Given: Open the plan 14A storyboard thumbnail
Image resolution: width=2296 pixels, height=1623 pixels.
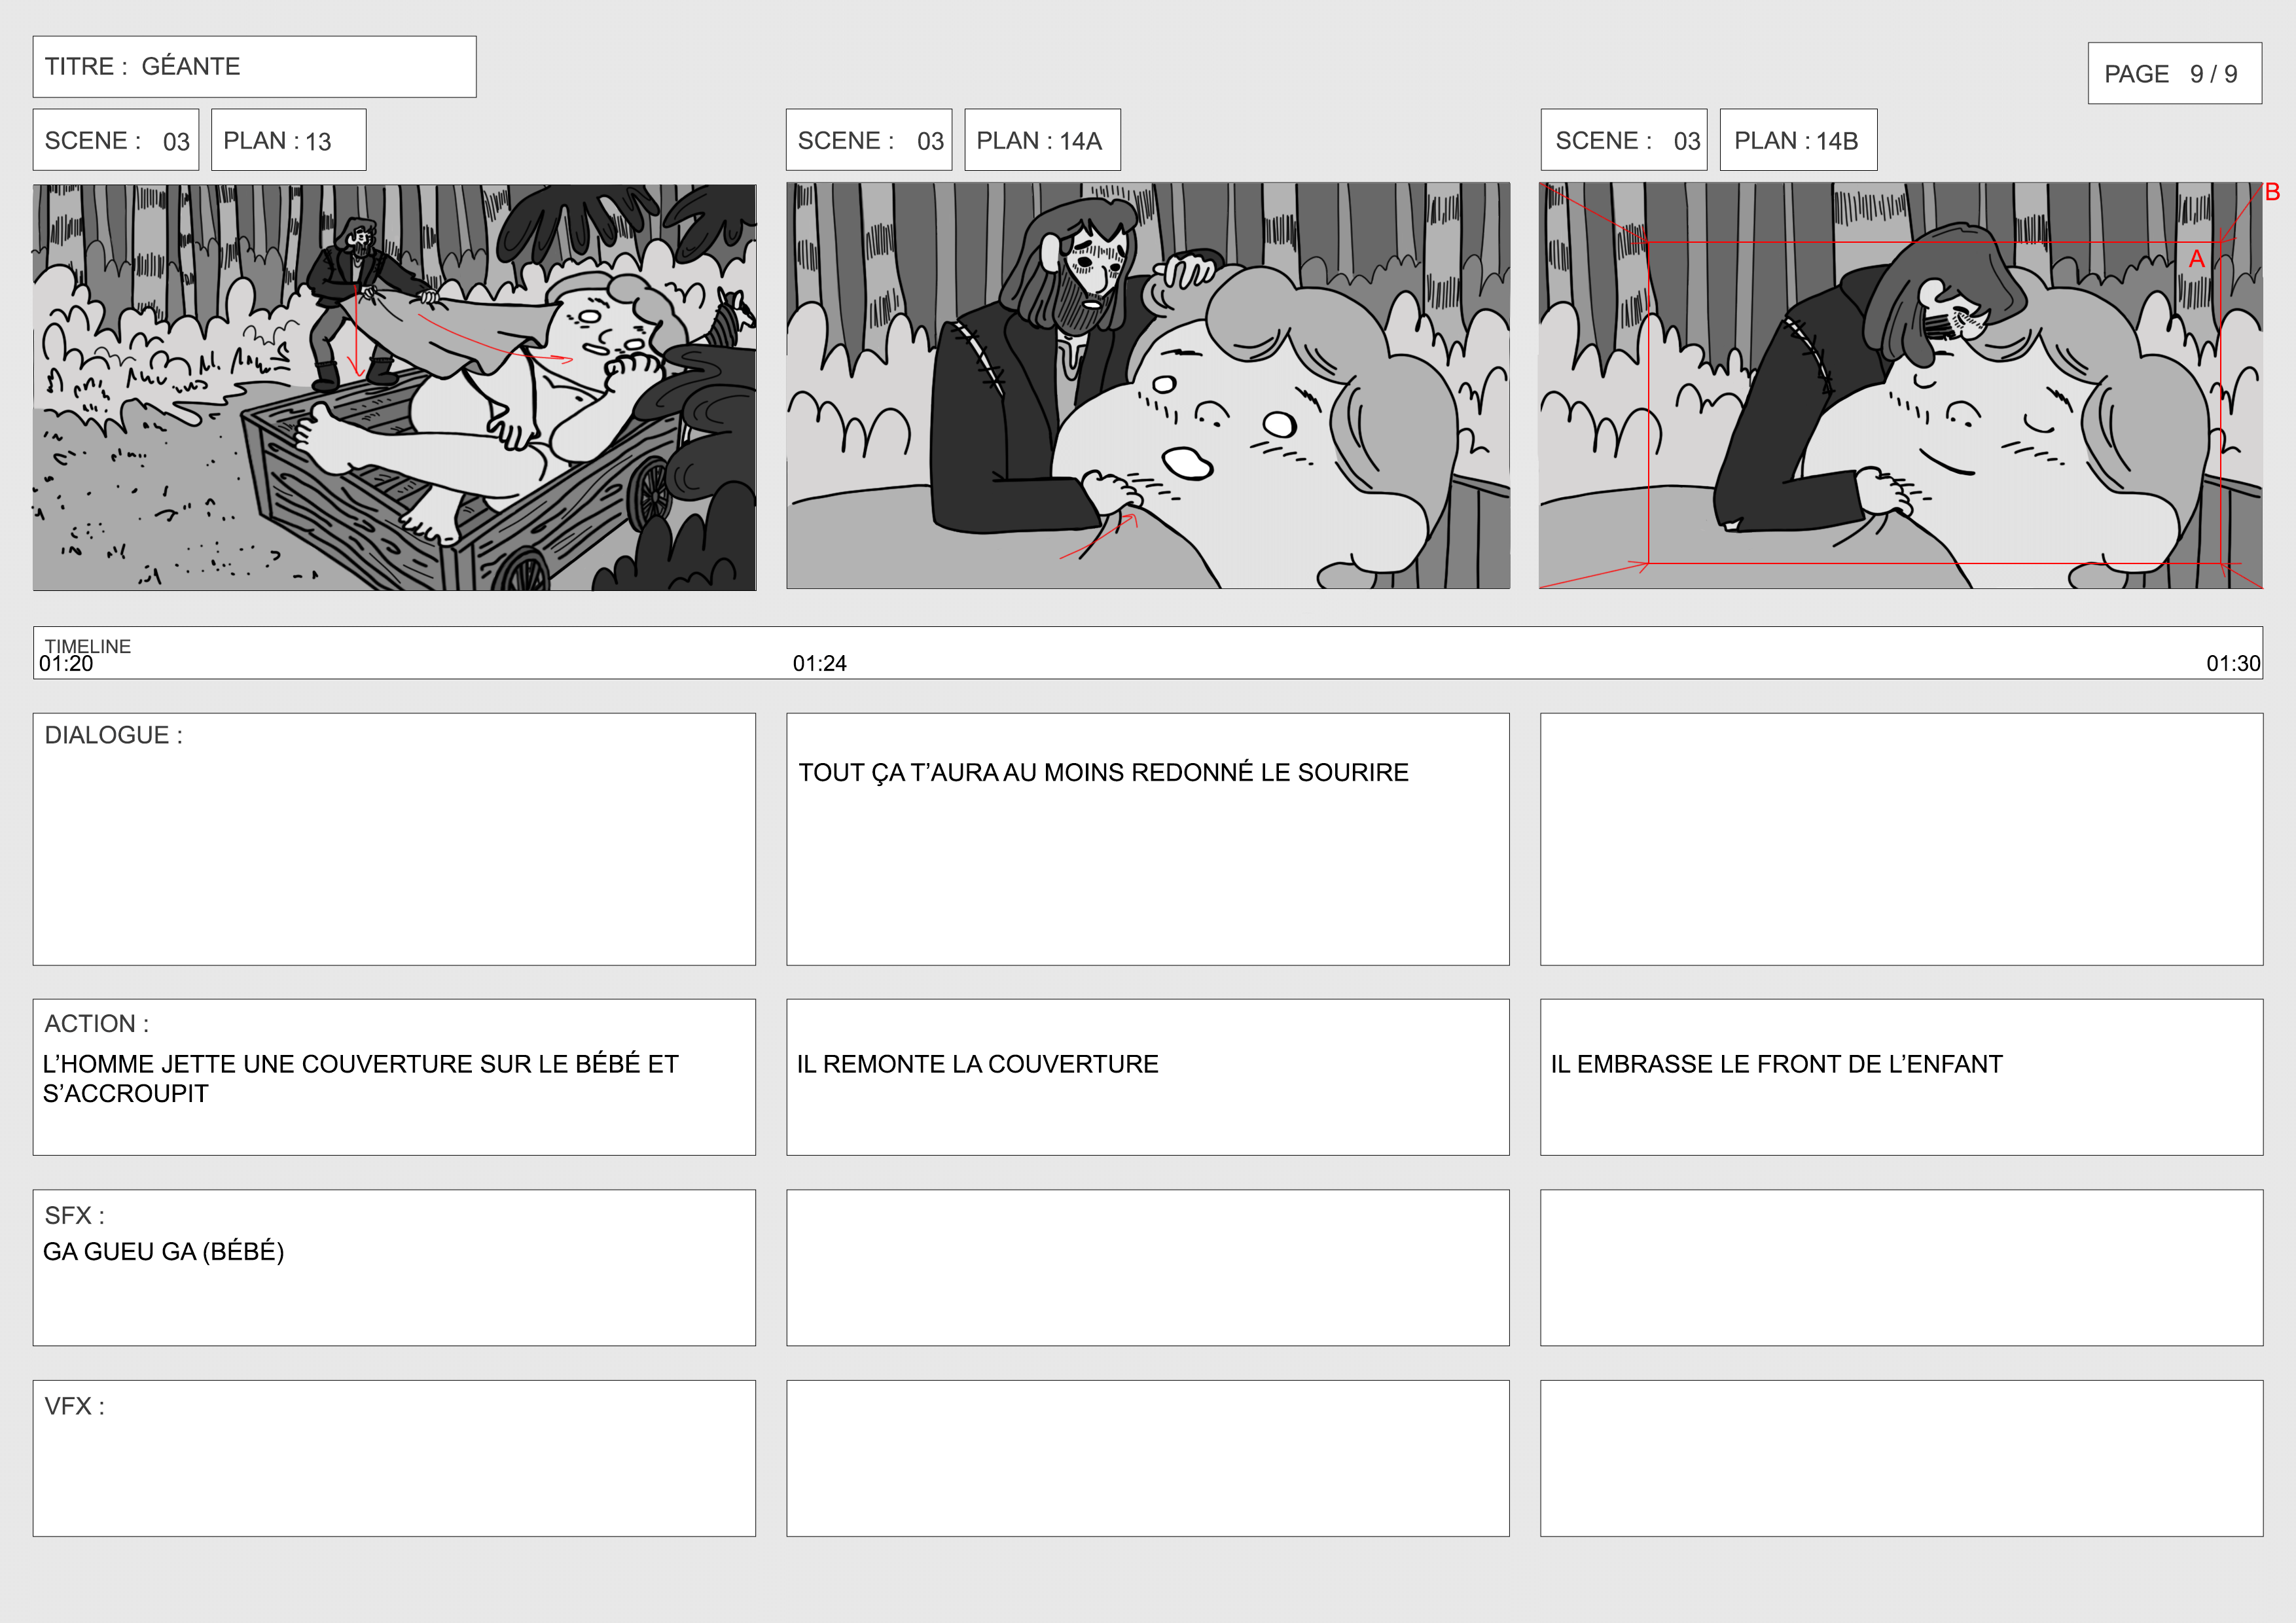Looking at the screenshot, I should pos(1148,385).
